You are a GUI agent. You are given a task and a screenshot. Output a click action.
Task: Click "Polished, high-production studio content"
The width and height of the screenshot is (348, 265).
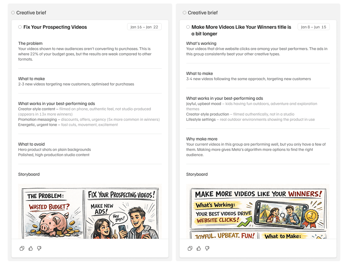tap(54, 155)
